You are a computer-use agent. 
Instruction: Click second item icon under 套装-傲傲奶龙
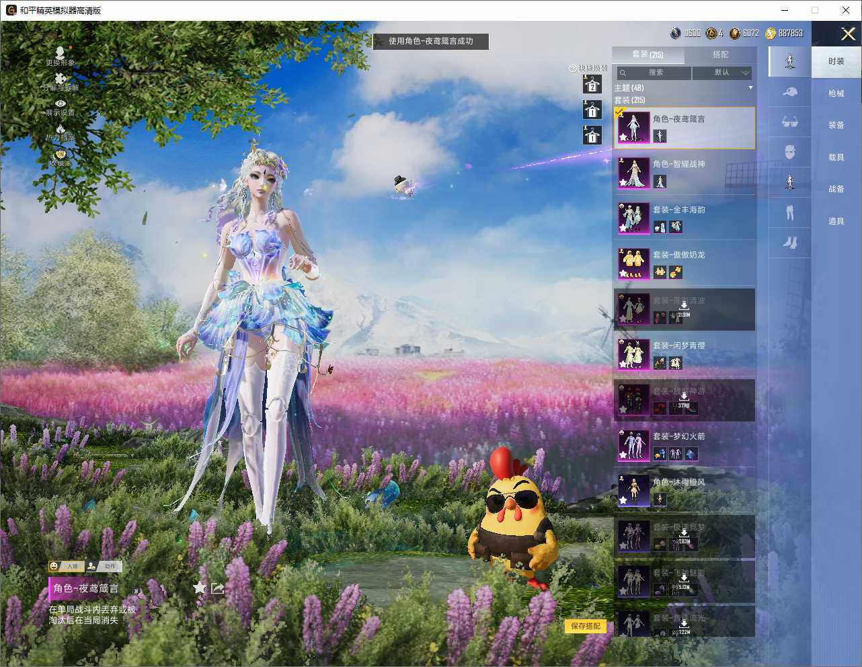click(675, 272)
